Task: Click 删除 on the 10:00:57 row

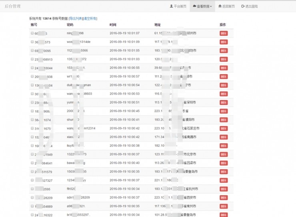Action: click(x=223, y=77)
